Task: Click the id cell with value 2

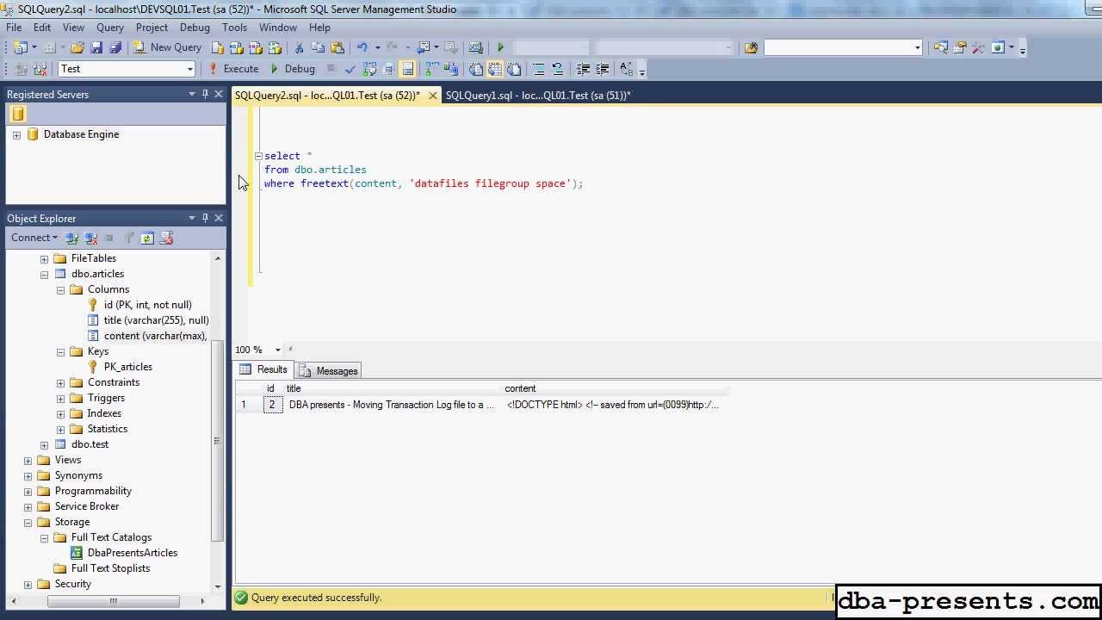Action: point(272,405)
